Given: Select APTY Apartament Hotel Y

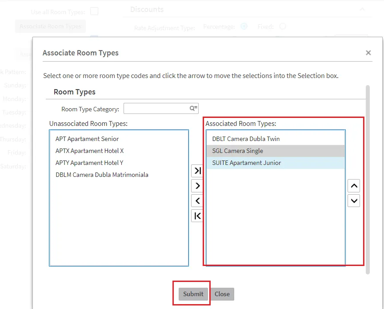Looking at the screenshot, I should 119,163.
